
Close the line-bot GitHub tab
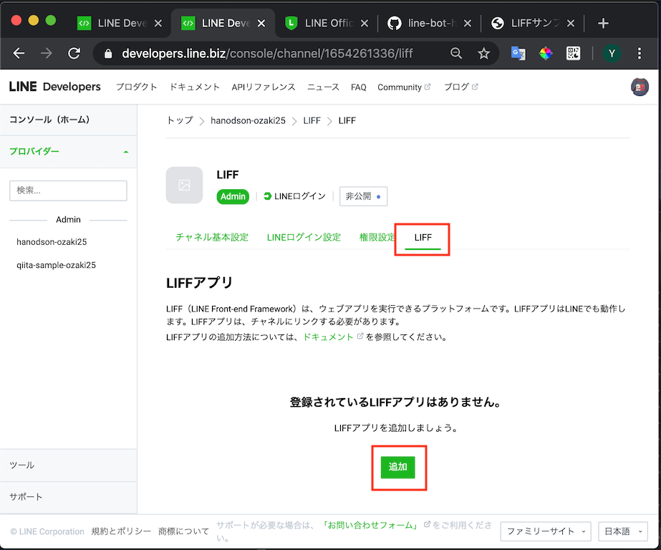[468, 24]
